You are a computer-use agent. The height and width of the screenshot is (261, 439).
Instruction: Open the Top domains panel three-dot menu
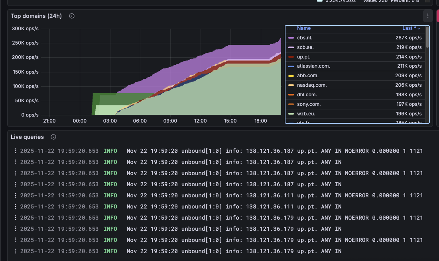[x=428, y=16]
